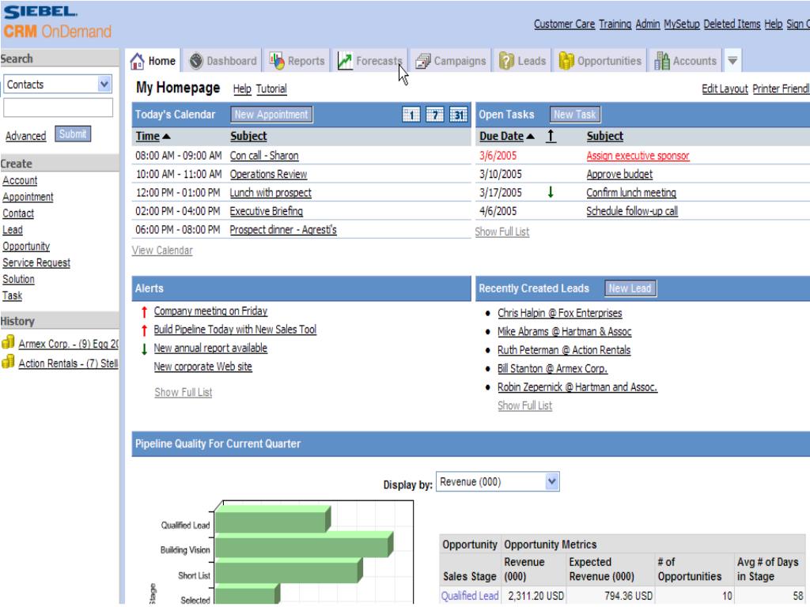The width and height of the screenshot is (810, 607).
Task: Create a new Solution from sidebar
Action: pos(18,279)
